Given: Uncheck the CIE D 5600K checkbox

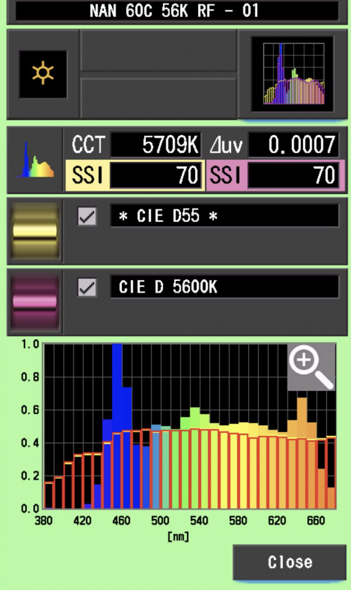Looking at the screenshot, I should 87,288.
